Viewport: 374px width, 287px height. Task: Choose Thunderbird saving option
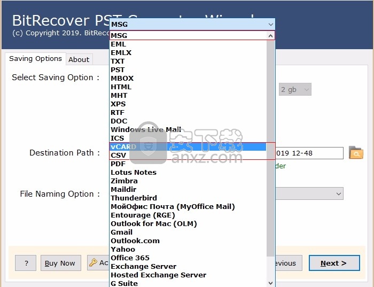tap(188, 198)
